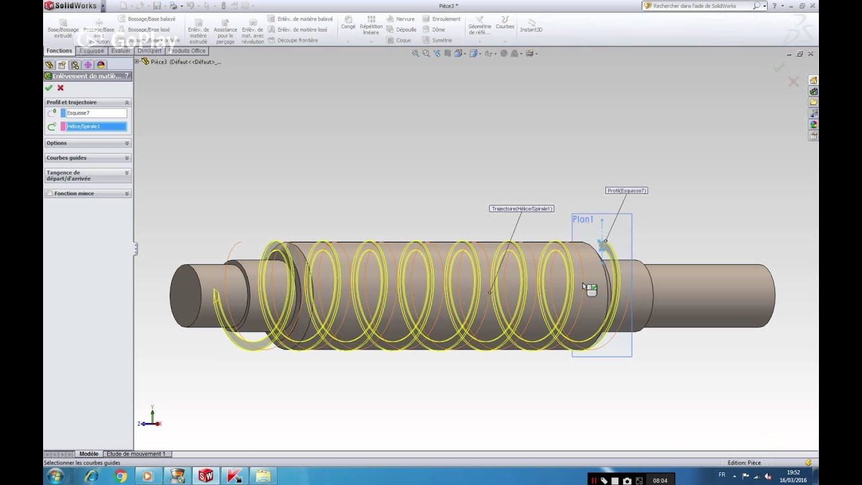Image resolution: width=862 pixels, height=485 pixels.
Task: Open Internet Explorer from the taskbar
Action: pyautogui.click(x=92, y=476)
